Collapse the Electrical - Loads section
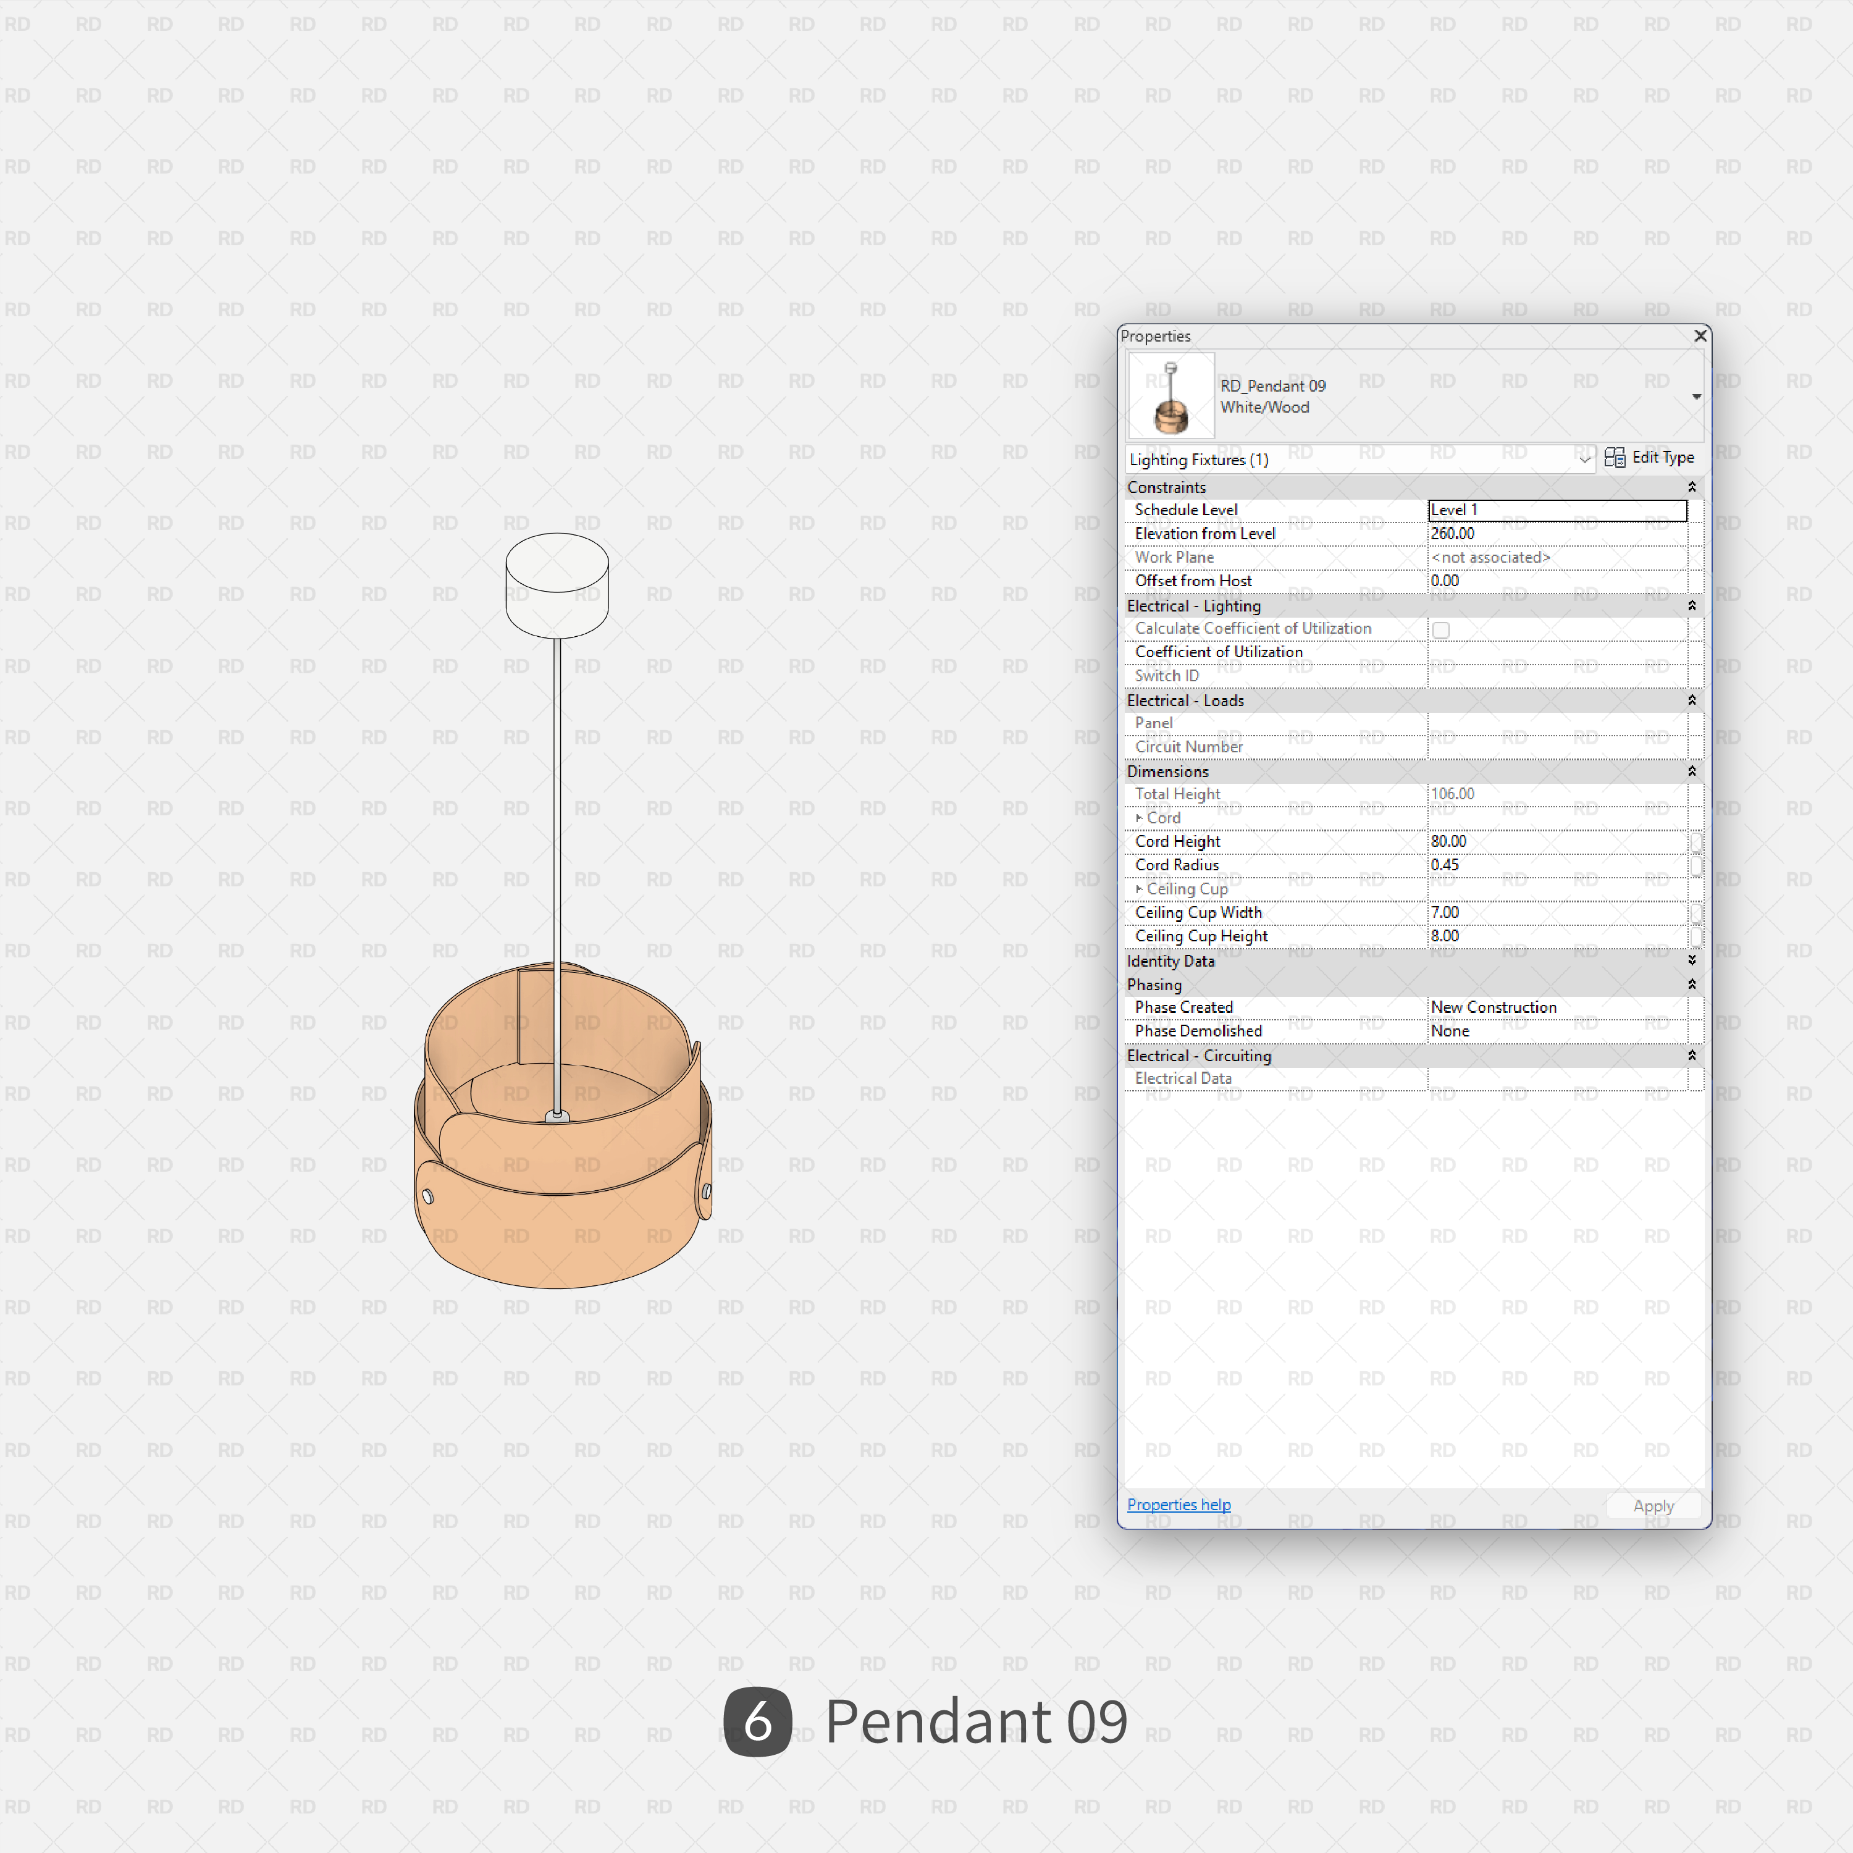Image resolution: width=1853 pixels, height=1853 pixels. coord(1692,700)
